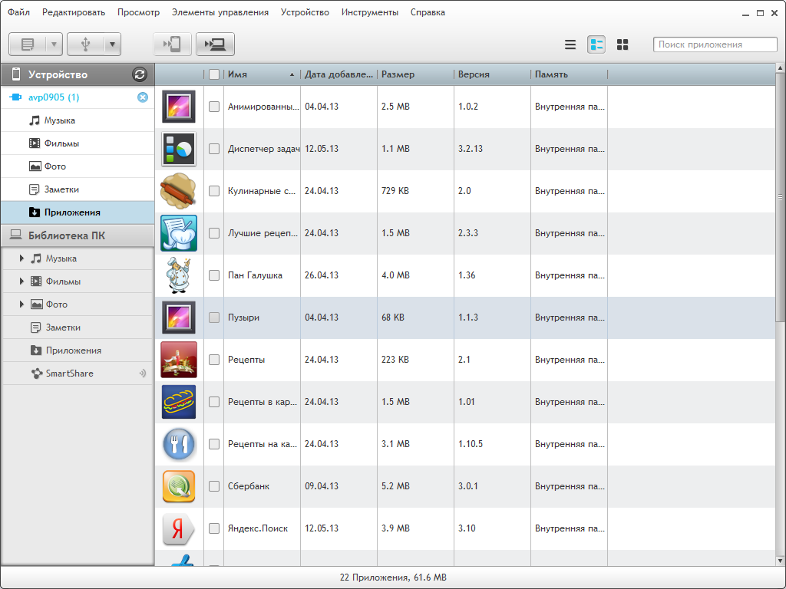Open the Инструменты menu

point(369,12)
